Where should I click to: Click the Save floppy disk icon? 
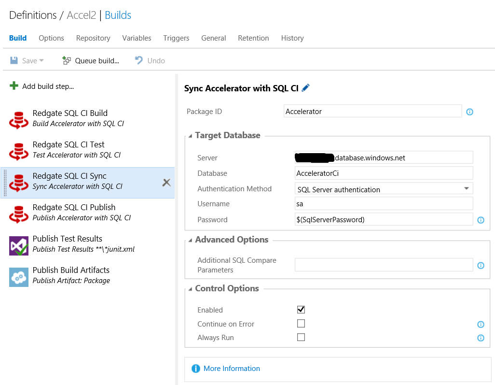[x=14, y=60]
